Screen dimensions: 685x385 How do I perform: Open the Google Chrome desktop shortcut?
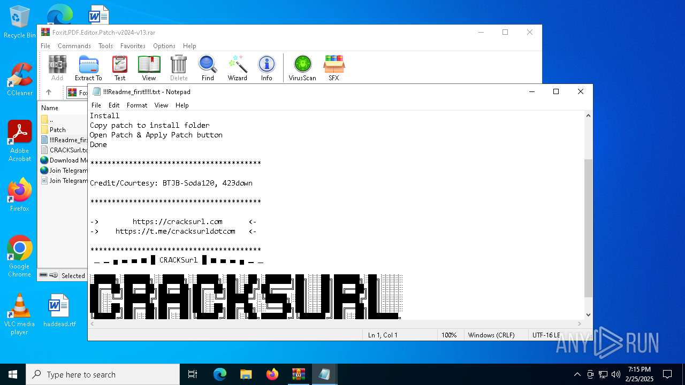coord(19,257)
